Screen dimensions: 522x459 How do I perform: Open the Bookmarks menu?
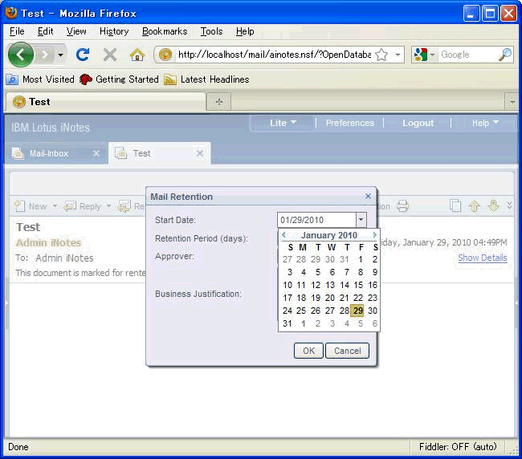click(x=165, y=31)
